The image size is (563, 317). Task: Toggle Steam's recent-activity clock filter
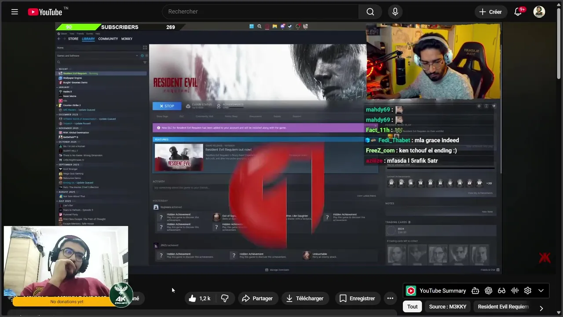(142, 56)
